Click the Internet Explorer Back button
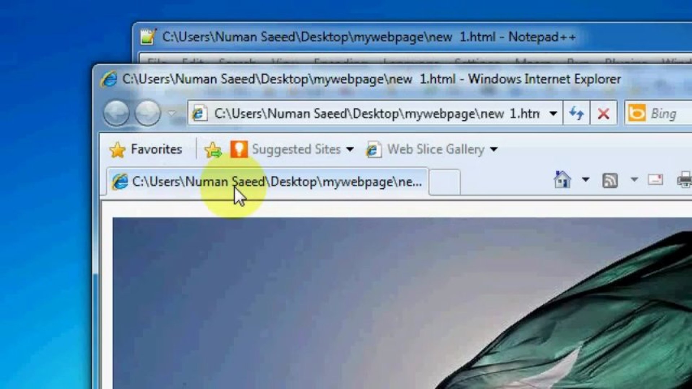The height and width of the screenshot is (389, 692). click(116, 113)
